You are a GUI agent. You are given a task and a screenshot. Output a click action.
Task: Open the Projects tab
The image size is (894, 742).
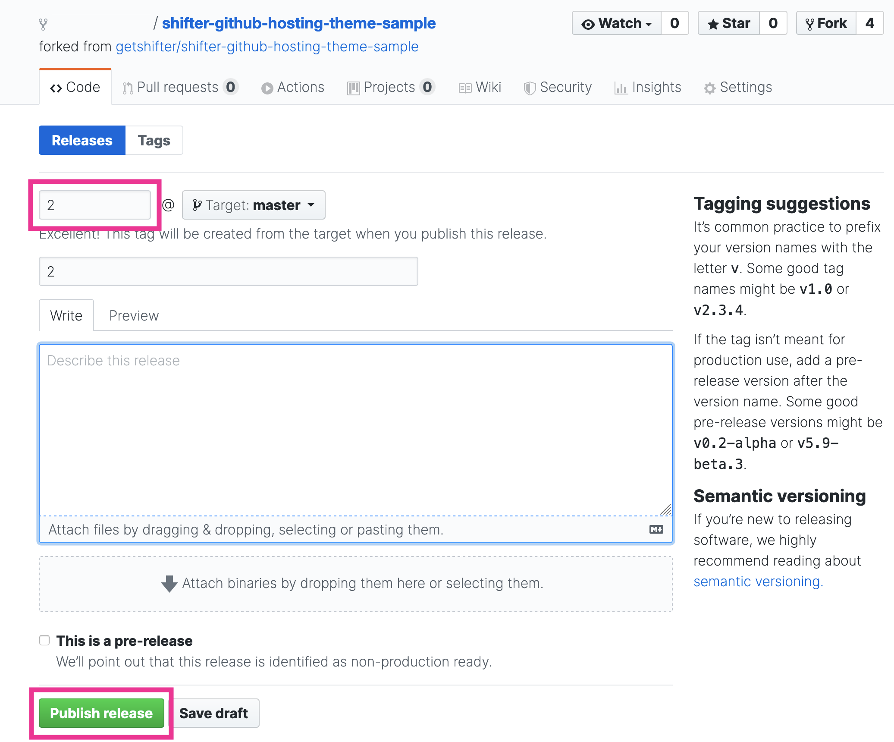coord(391,87)
